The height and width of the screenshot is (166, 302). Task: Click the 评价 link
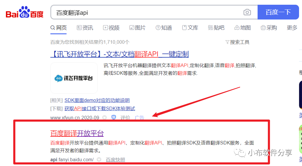coord(125,118)
